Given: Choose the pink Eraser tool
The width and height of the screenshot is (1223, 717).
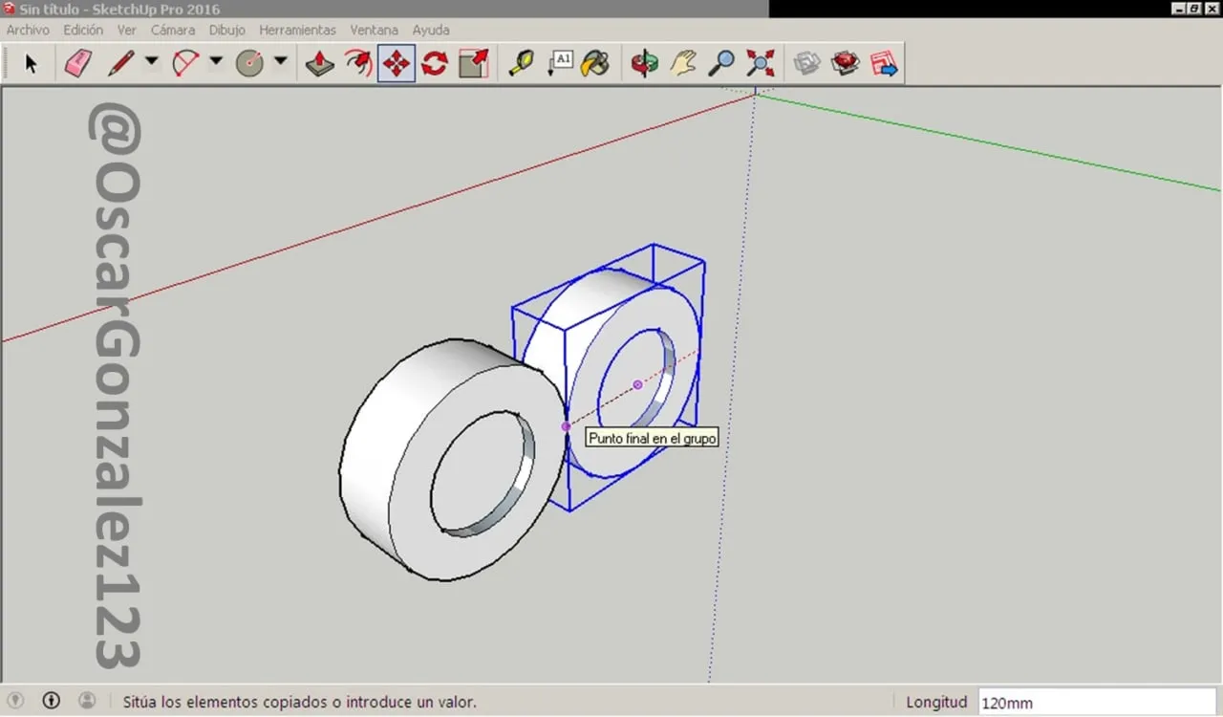Looking at the screenshot, I should click(x=78, y=64).
